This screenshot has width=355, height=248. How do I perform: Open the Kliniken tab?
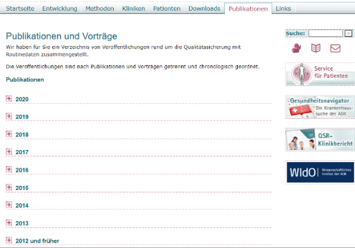134,9
